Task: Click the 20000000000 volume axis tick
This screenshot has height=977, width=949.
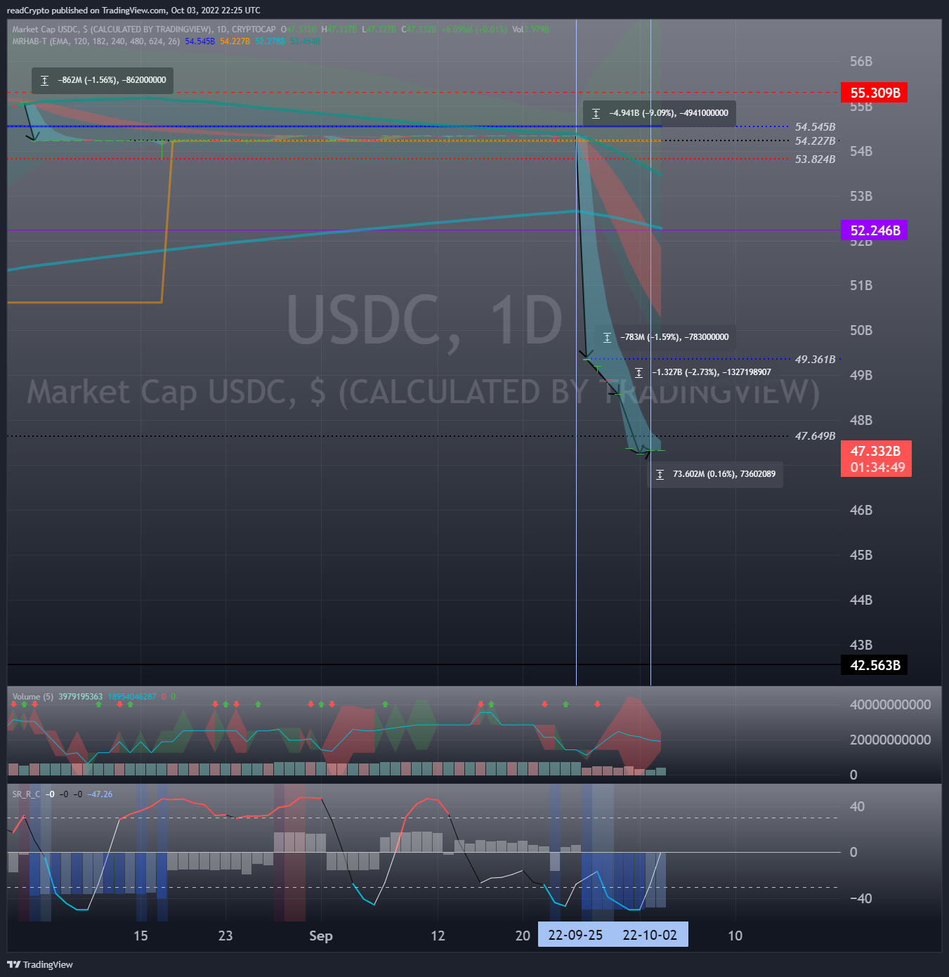Action: [890, 740]
